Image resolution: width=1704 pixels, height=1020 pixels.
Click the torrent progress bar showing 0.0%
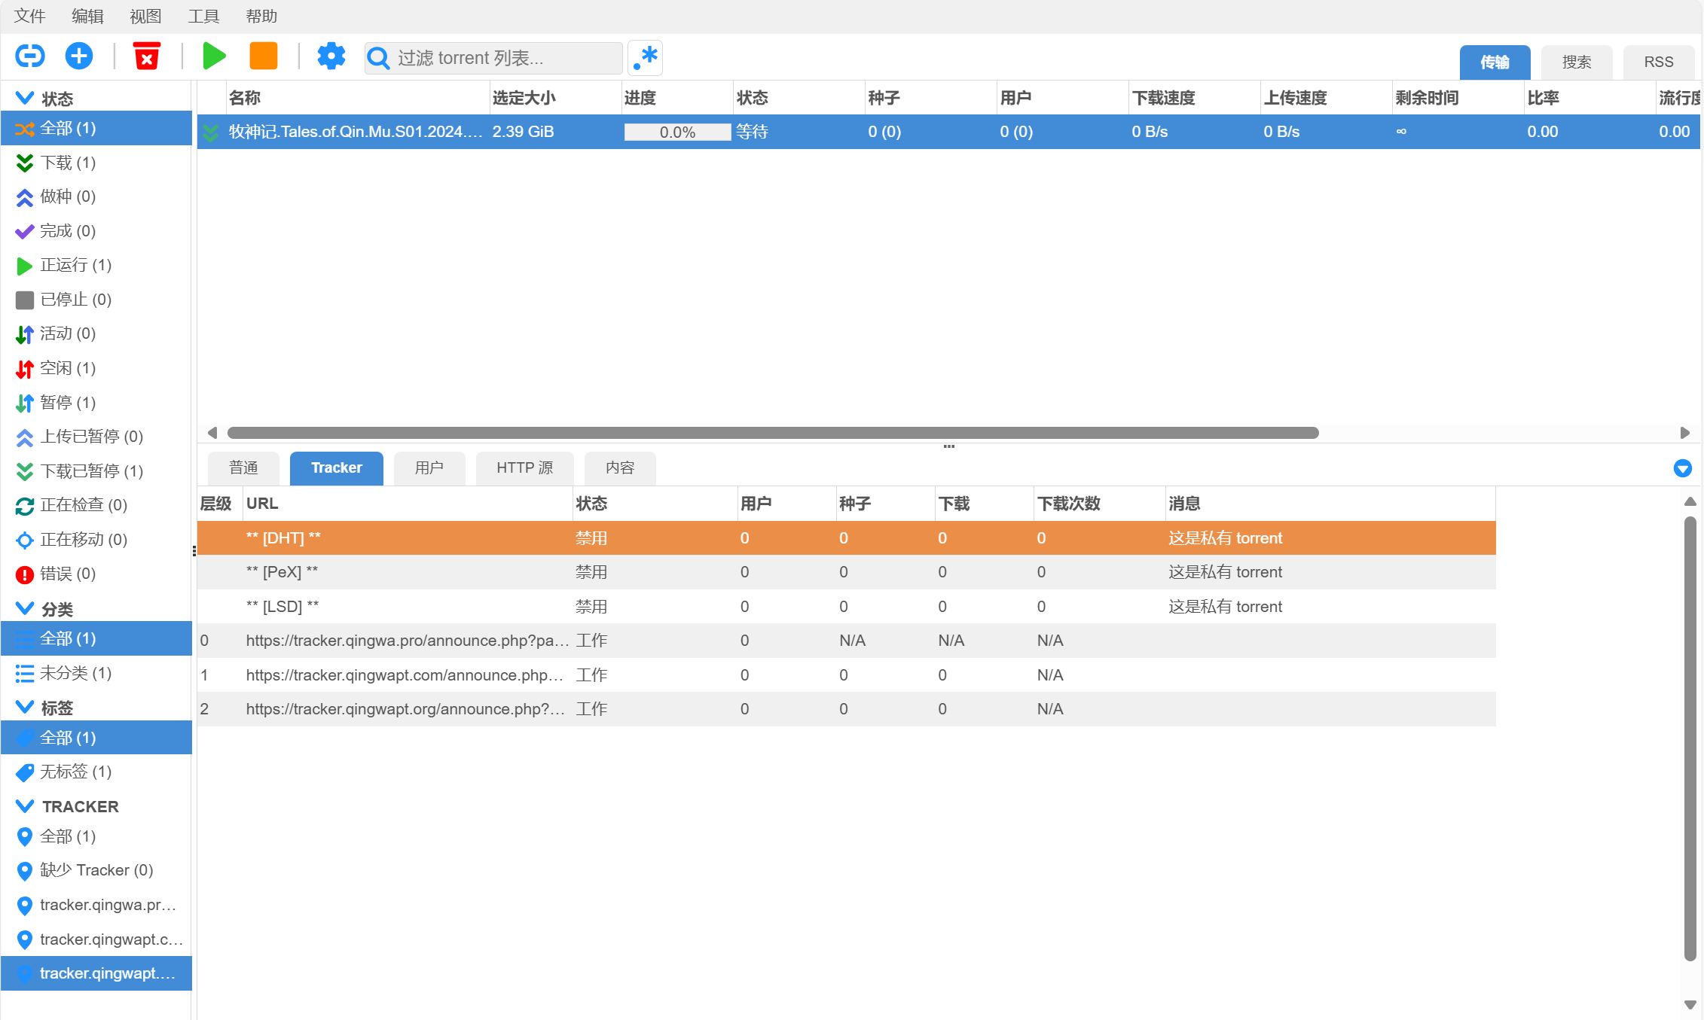pyautogui.click(x=677, y=132)
